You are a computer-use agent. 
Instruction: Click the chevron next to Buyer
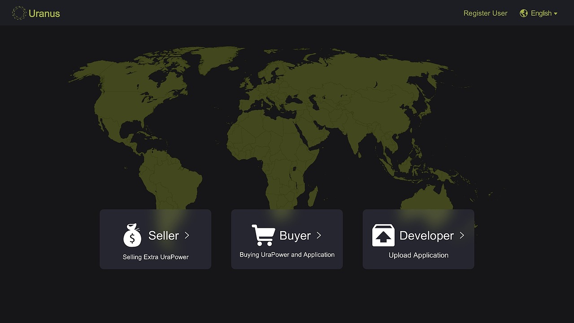click(319, 236)
